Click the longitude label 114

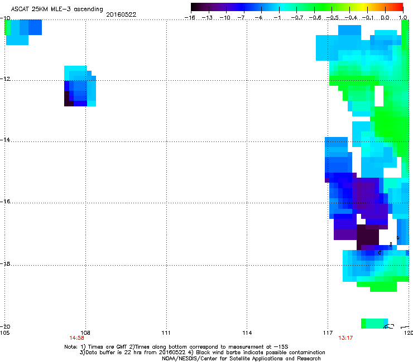pos(247,333)
